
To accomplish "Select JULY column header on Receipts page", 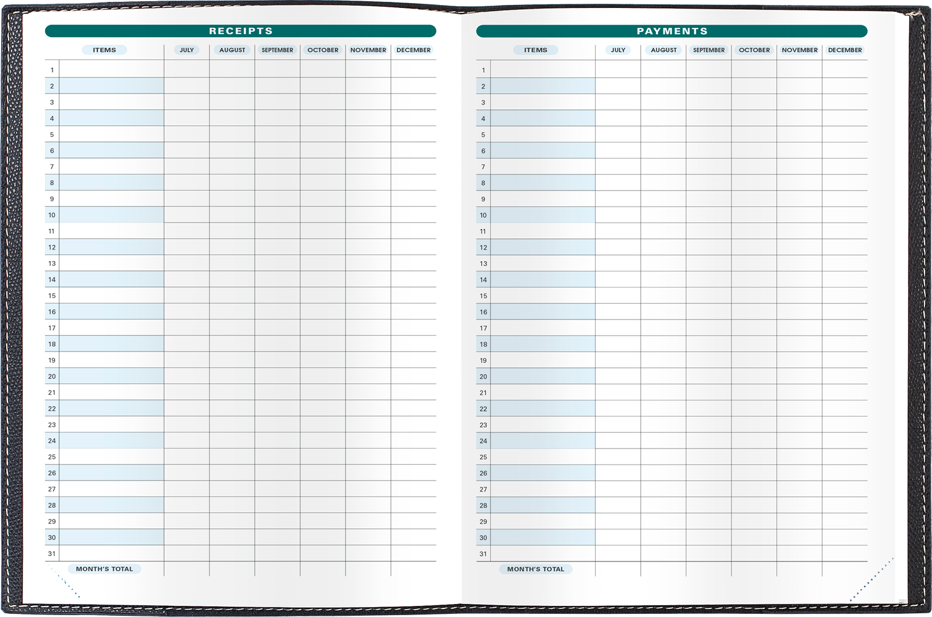I will tap(187, 50).
